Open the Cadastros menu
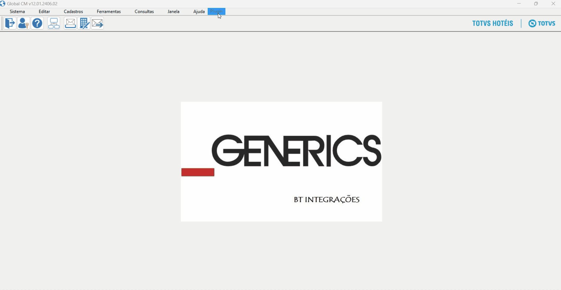Image resolution: width=561 pixels, height=290 pixels. [x=73, y=11]
